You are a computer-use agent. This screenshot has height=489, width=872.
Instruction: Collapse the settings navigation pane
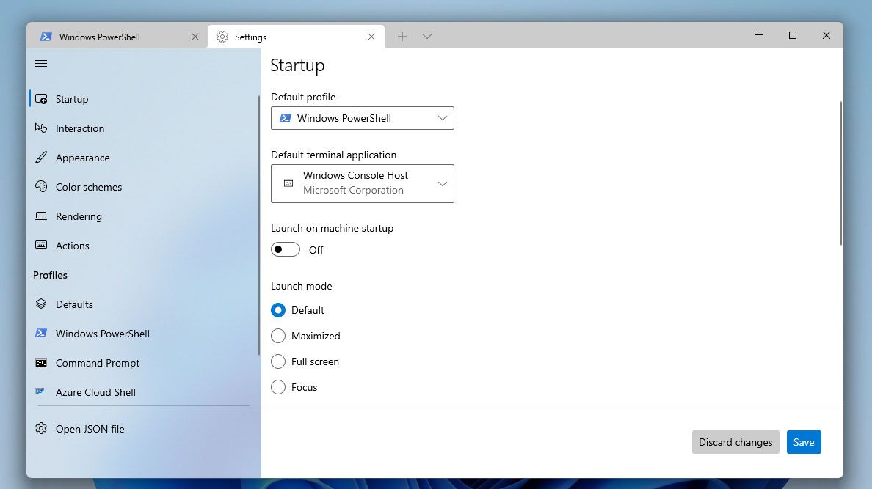41,64
